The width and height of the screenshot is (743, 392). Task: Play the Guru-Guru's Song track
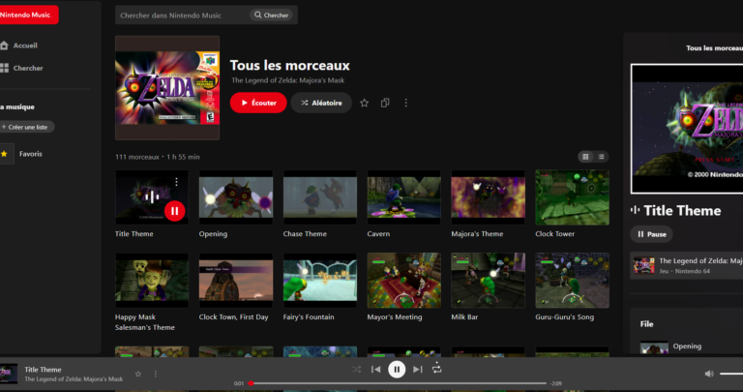[x=572, y=281]
